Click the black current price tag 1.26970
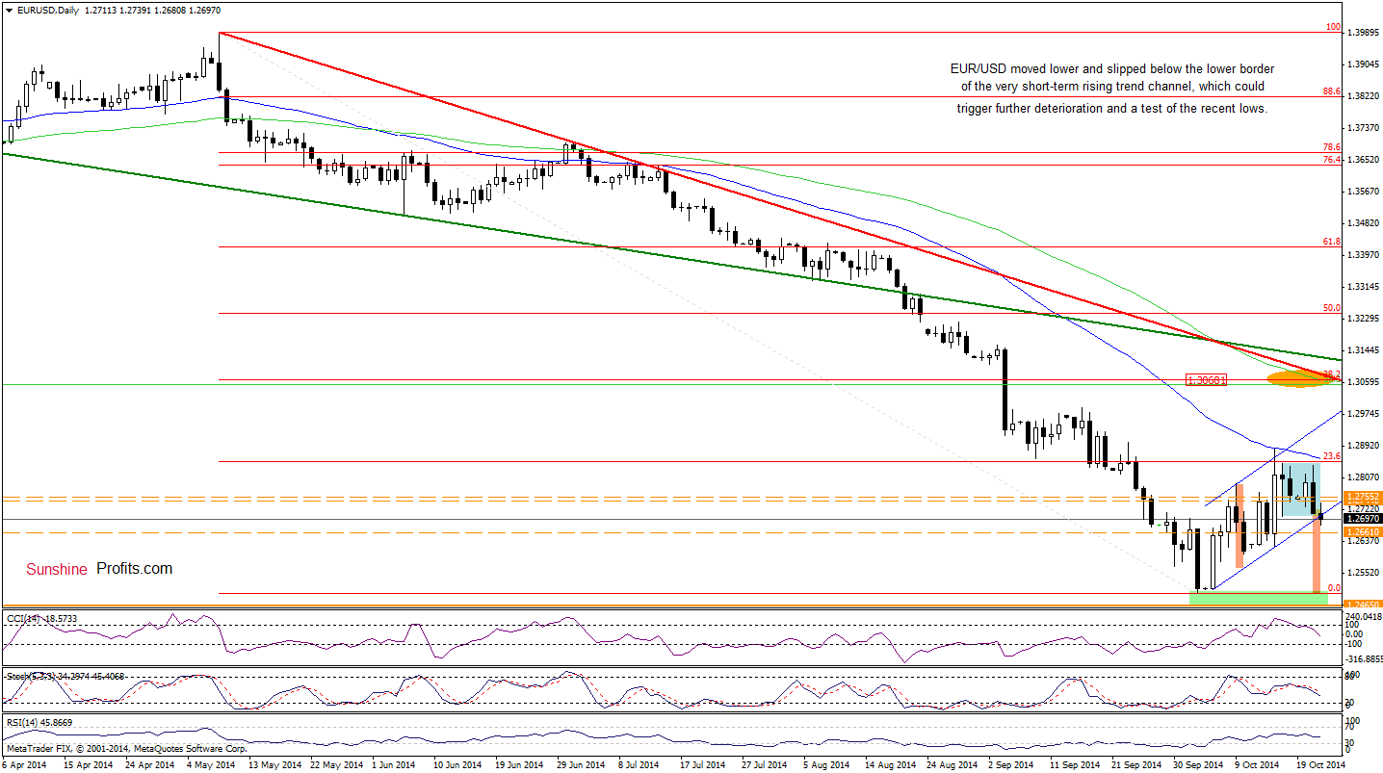 tap(1365, 519)
